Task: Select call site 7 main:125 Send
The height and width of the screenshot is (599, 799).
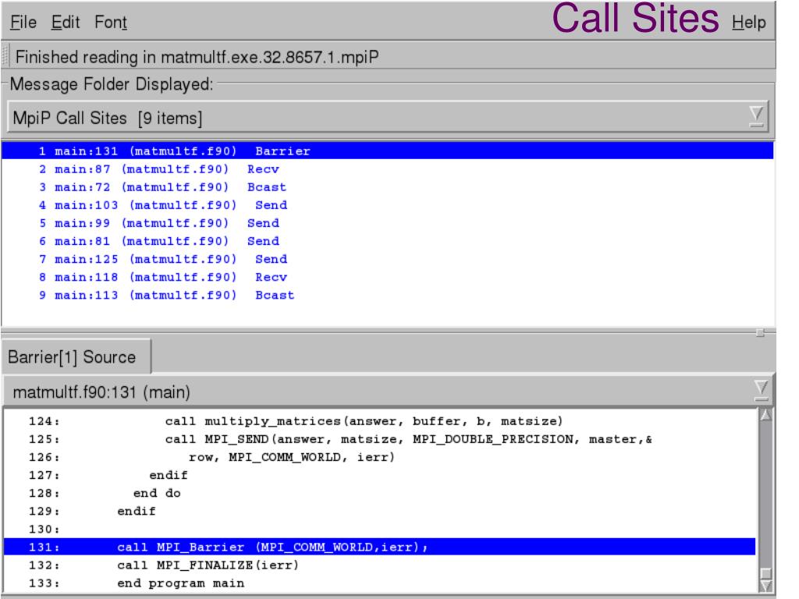Action: (162, 259)
